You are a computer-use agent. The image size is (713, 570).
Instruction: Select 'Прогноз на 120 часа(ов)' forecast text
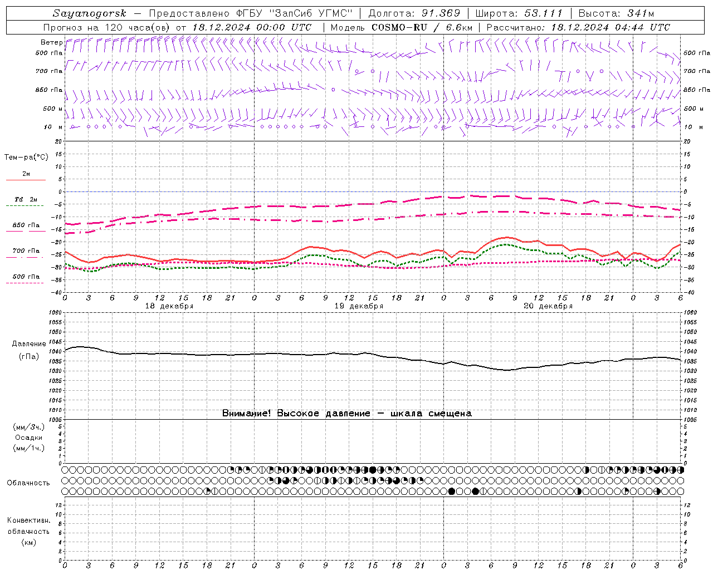108,27
